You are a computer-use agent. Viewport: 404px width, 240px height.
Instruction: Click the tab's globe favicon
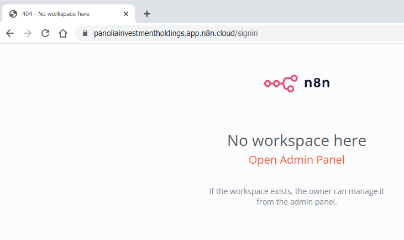click(x=13, y=14)
